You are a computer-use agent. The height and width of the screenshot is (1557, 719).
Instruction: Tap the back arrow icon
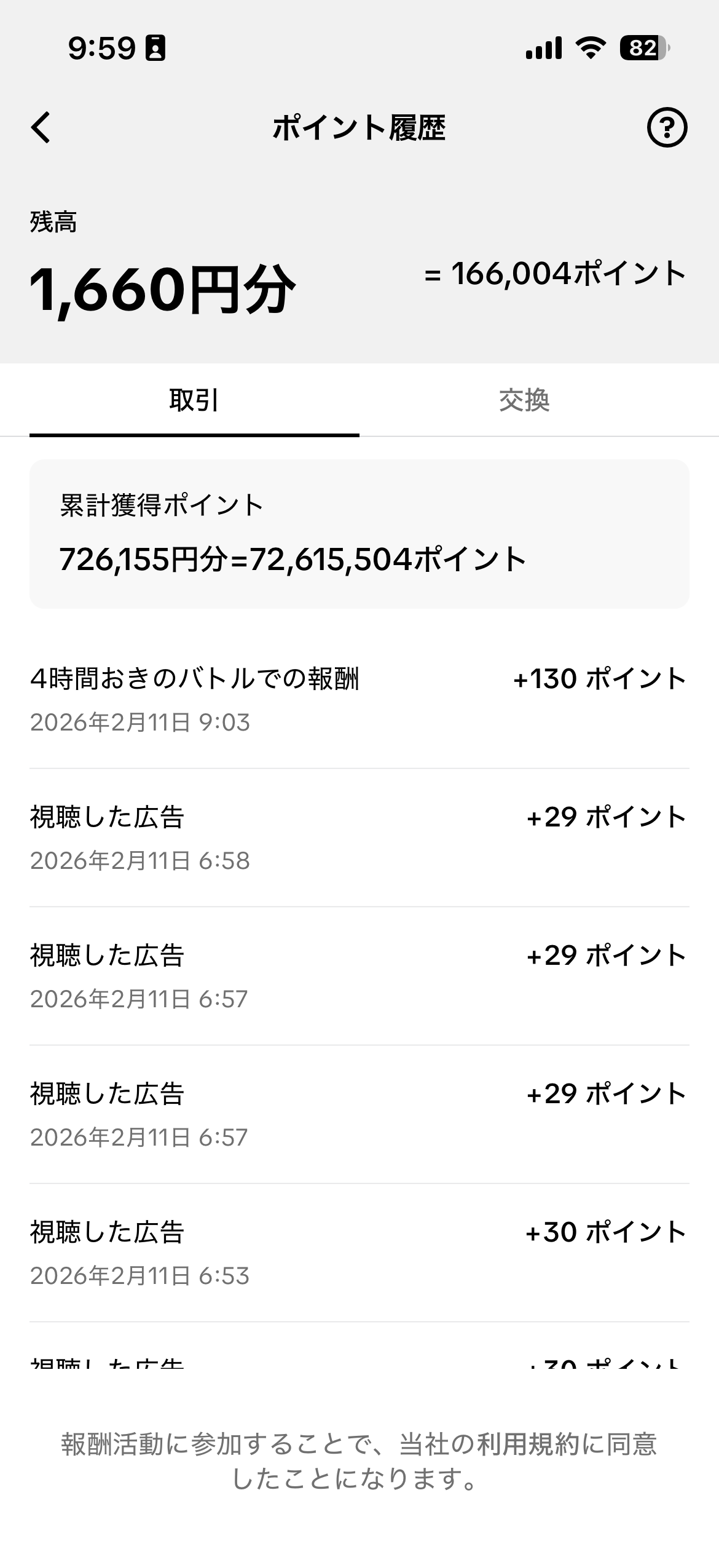click(x=41, y=128)
